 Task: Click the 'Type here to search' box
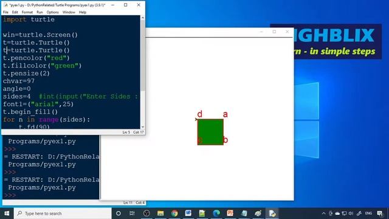(x=63, y=214)
